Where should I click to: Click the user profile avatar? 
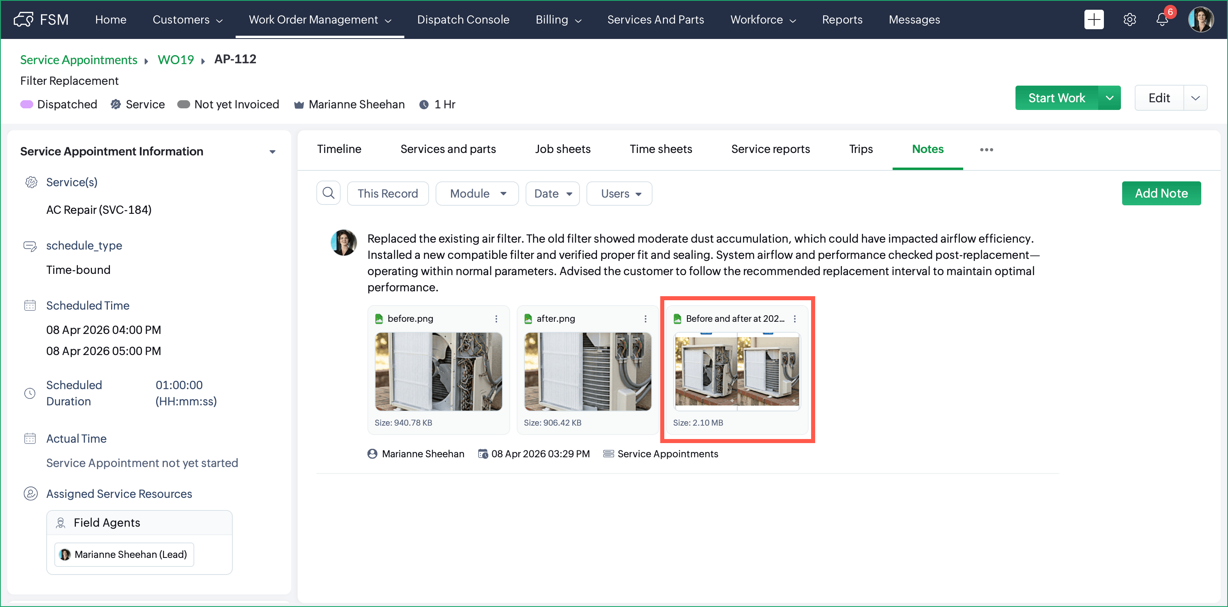[x=1201, y=20]
